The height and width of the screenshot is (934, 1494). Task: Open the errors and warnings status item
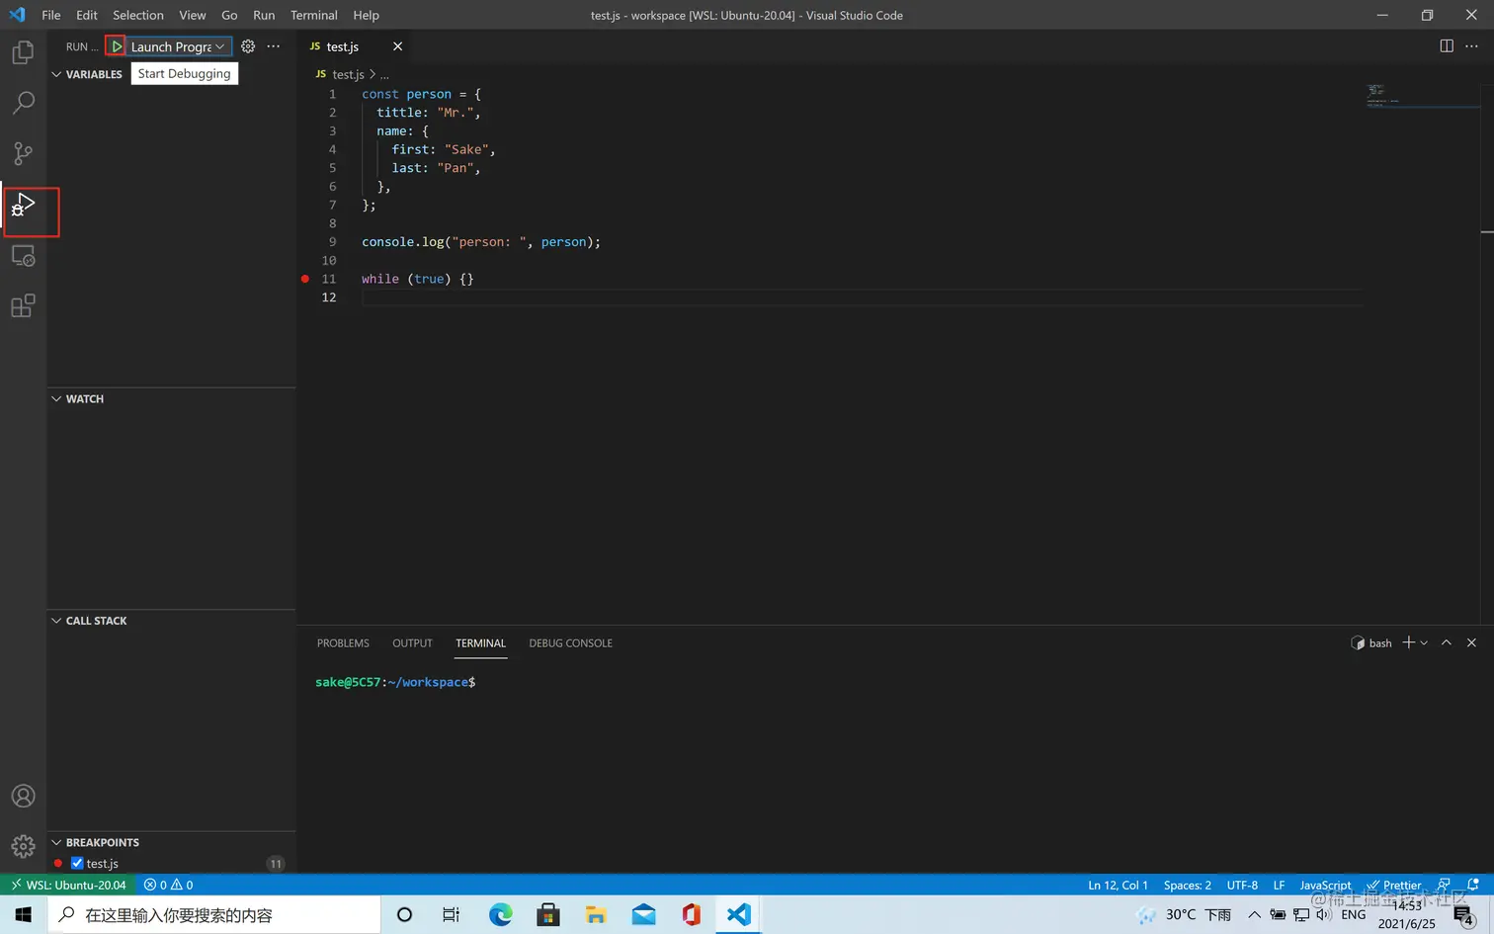click(x=168, y=885)
